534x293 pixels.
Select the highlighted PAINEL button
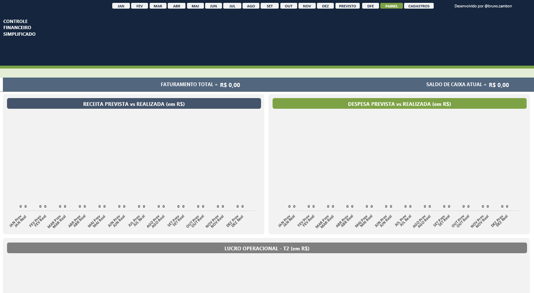[x=391, y=6]
